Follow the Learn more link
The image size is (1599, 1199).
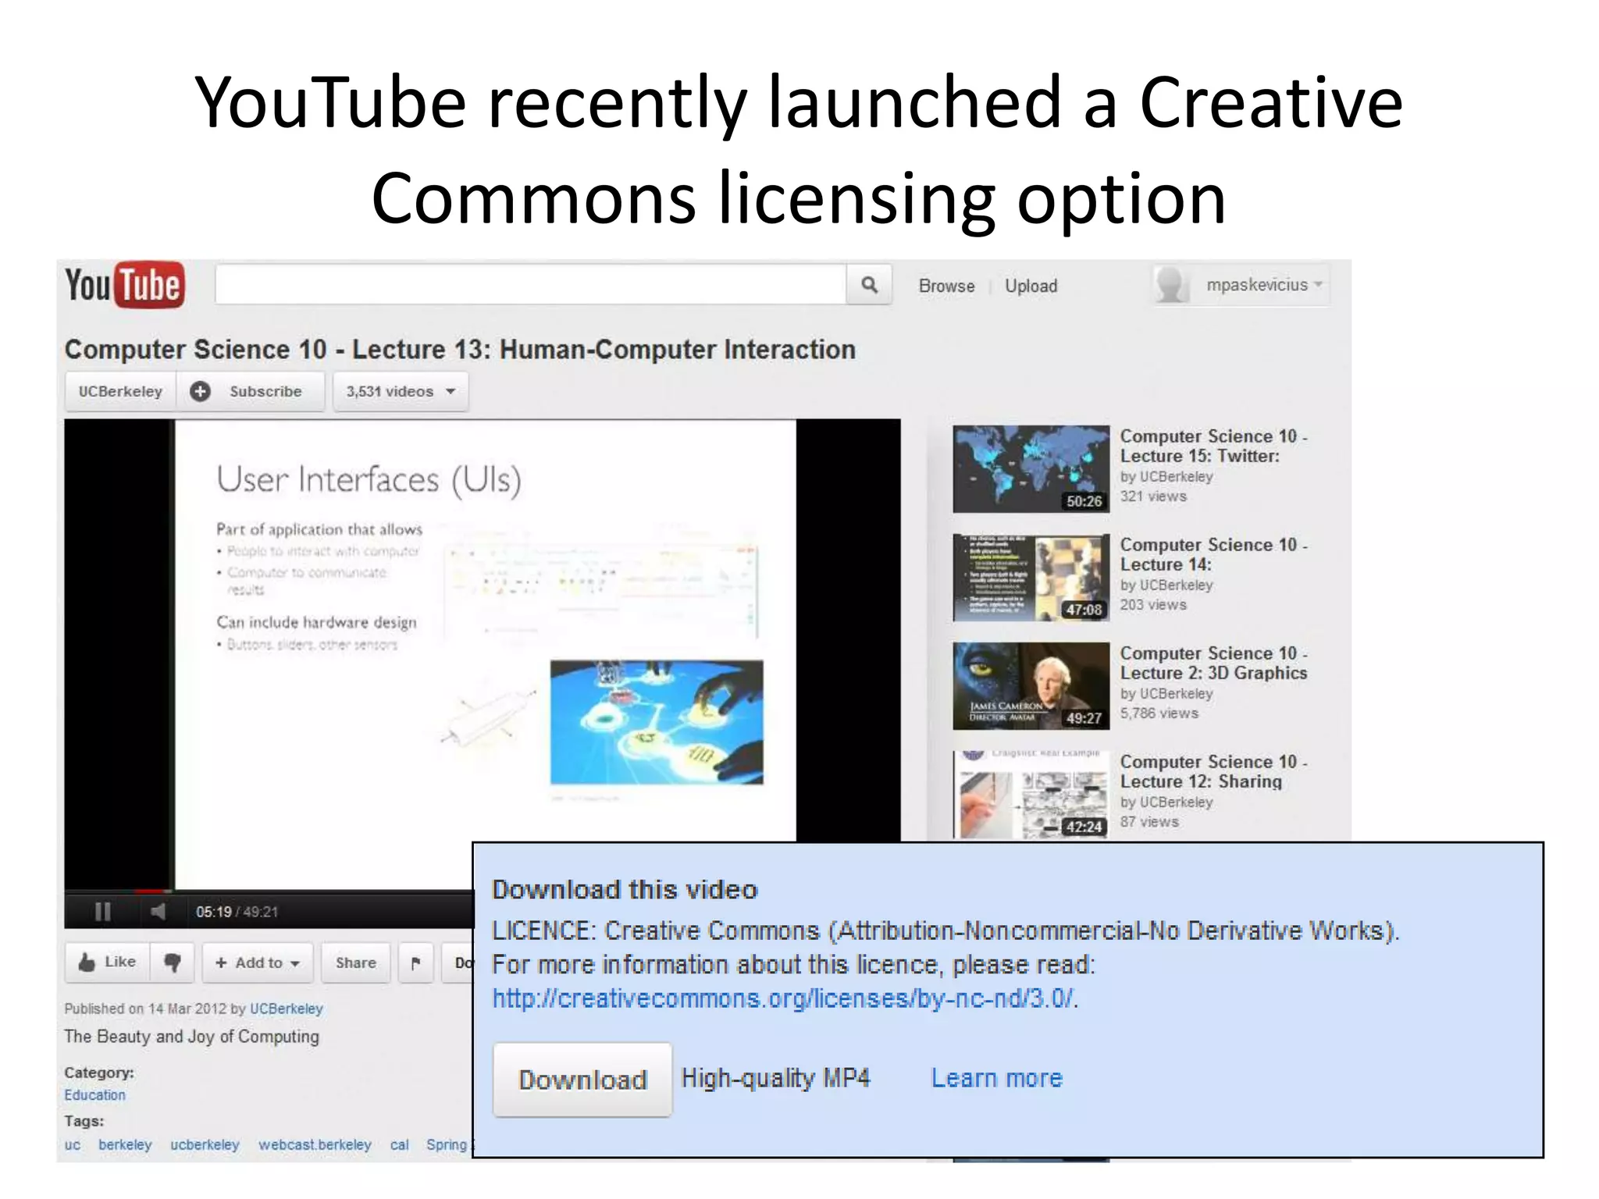996,1078
